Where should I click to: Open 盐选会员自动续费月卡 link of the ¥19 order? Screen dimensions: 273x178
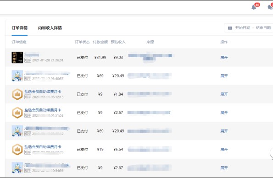pyautogui.click(x=43, y=147)
